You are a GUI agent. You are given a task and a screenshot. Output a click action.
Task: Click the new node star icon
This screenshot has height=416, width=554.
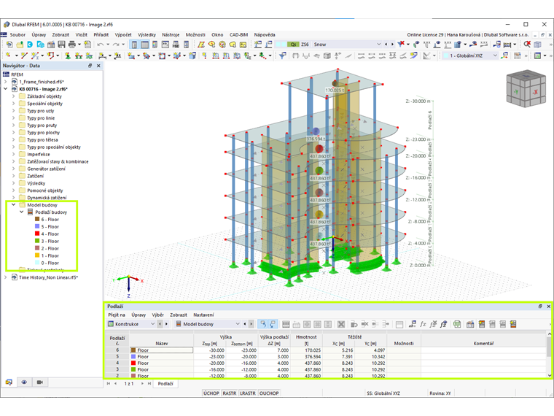(x=8, y=55)
